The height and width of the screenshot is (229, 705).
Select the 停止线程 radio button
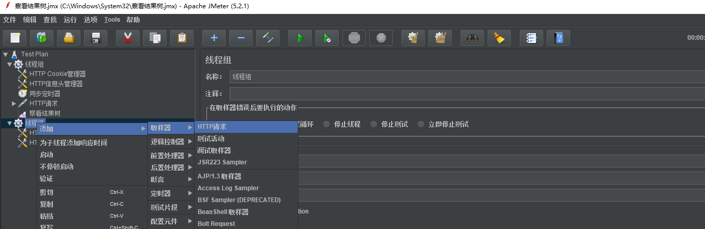327,124
